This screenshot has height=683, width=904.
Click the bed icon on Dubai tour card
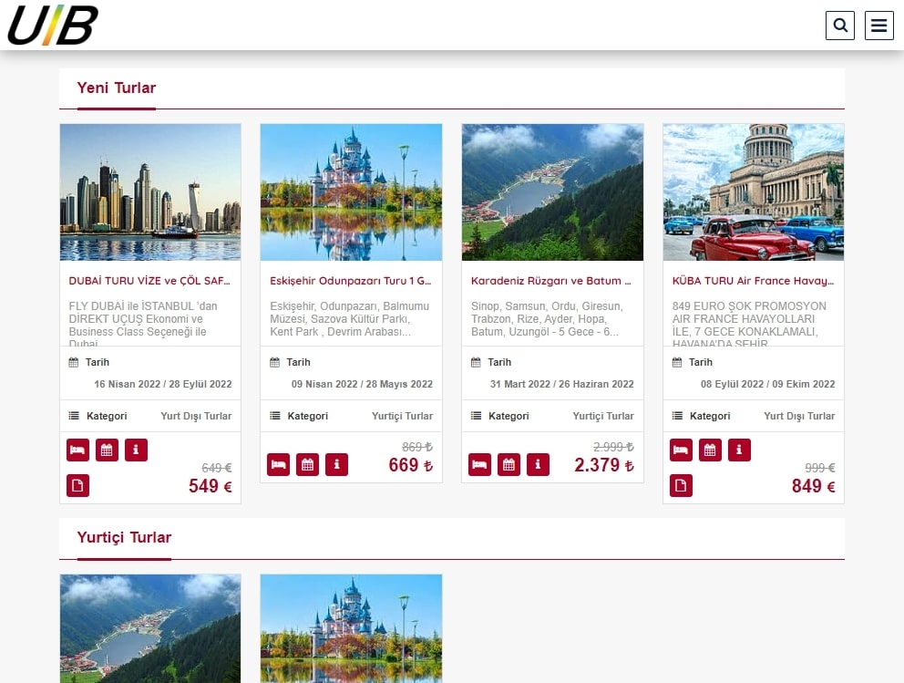(77, 450)
